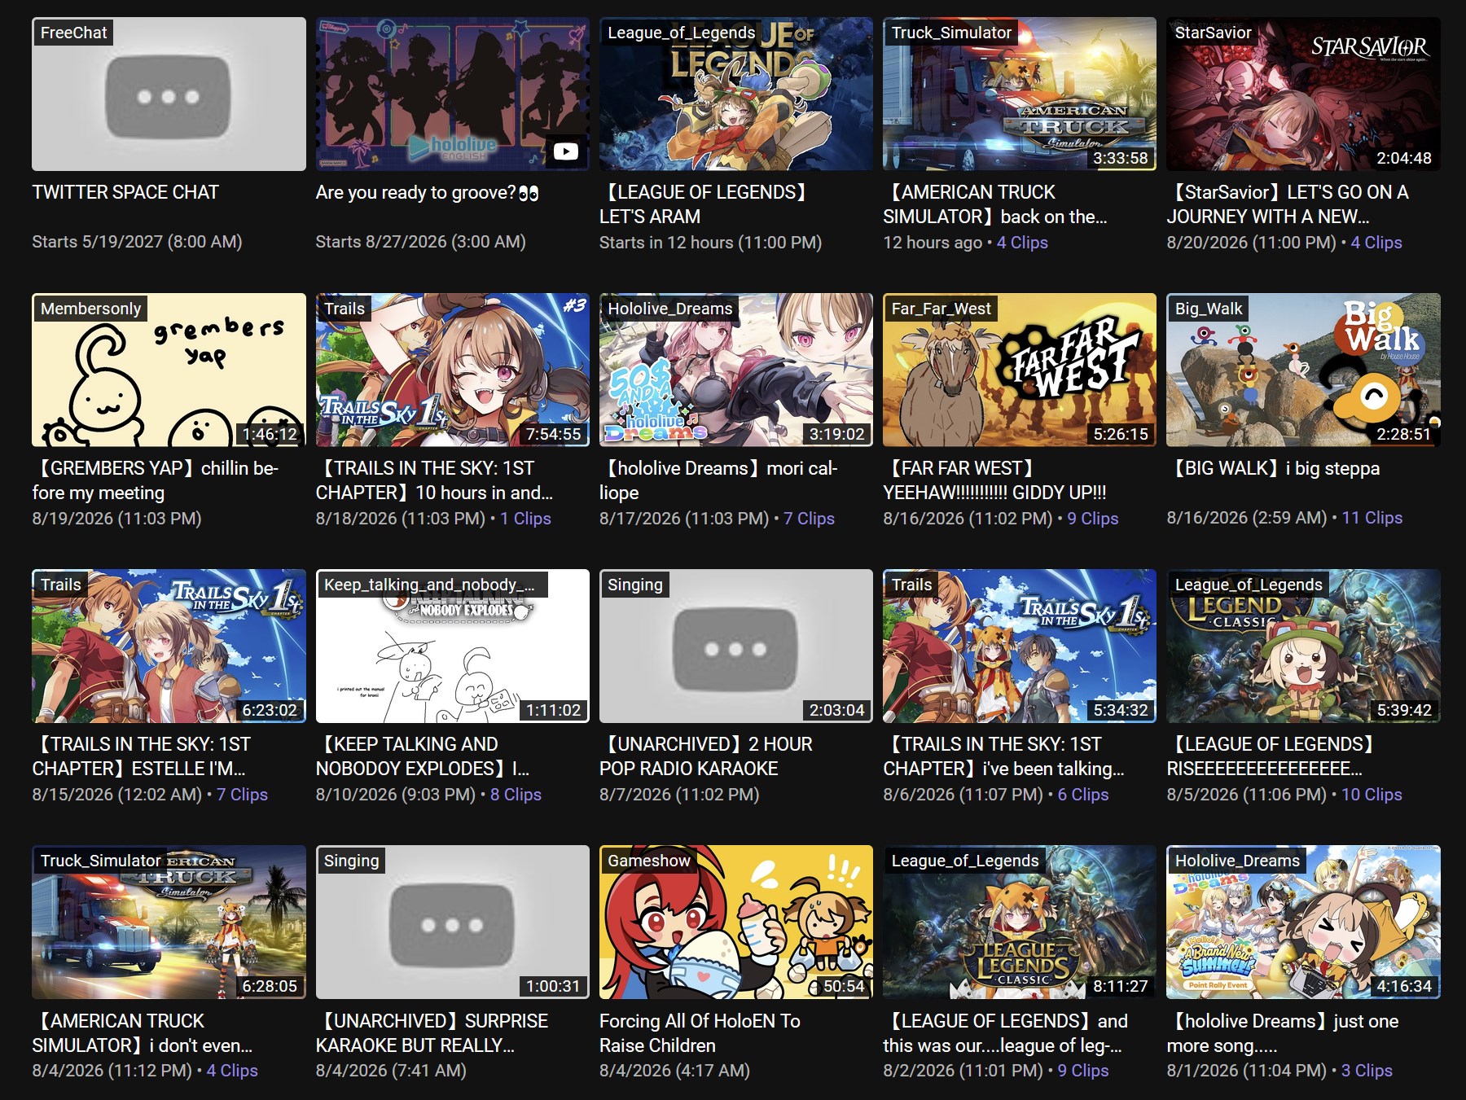Open the 11 Clips link
Screen dimensions: 1466x1100
coord(1372,518)
